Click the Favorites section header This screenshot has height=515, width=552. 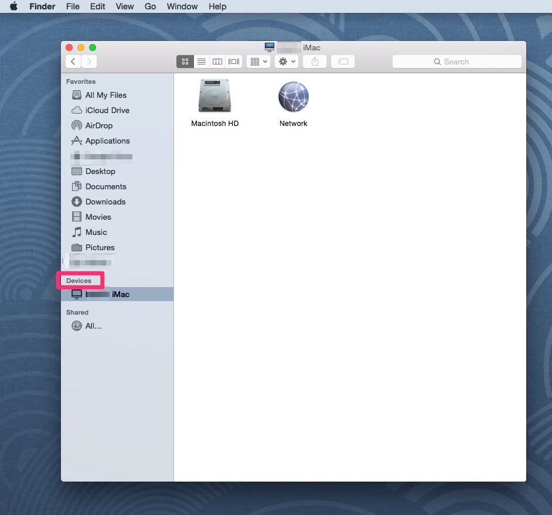click(x=81, y=81)
